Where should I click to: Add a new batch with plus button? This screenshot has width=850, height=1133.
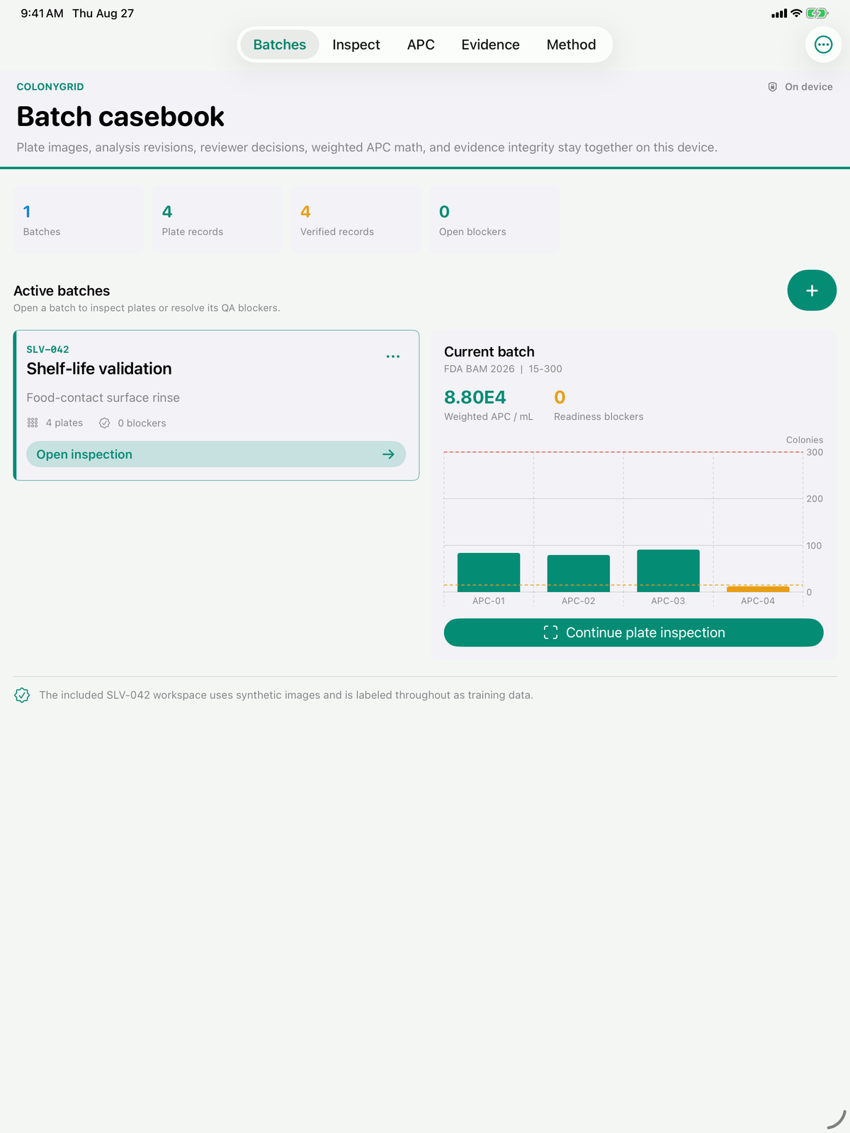coord(812,290)
